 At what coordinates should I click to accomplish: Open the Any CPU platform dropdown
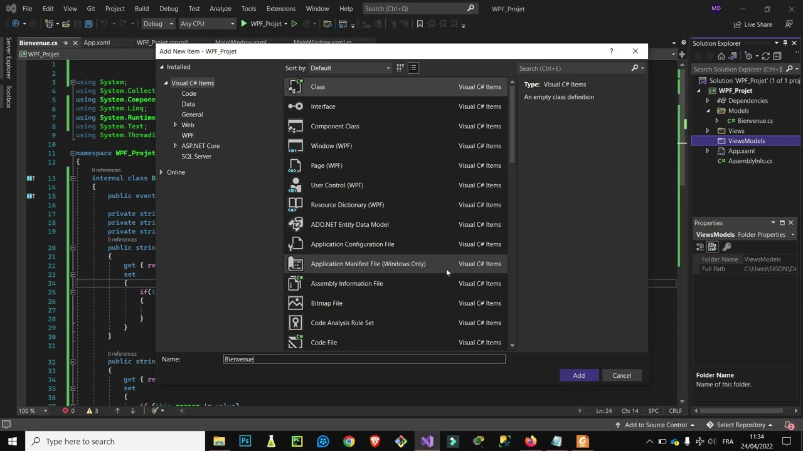(x=206, y=24)
